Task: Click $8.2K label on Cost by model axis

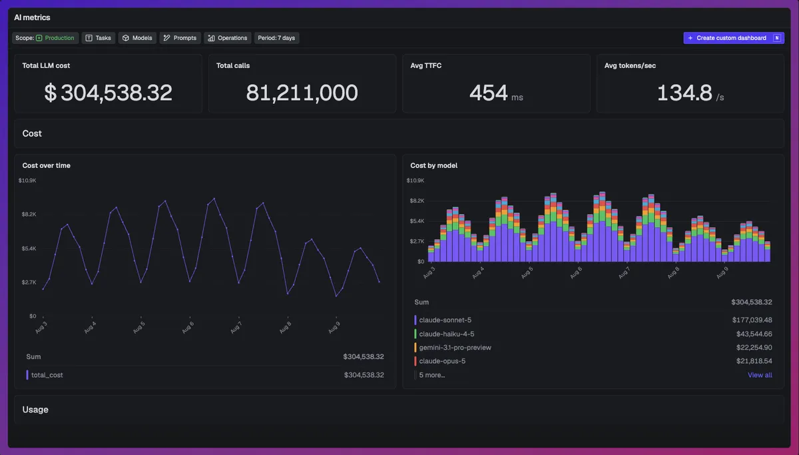Action: [x=415, y=201]
